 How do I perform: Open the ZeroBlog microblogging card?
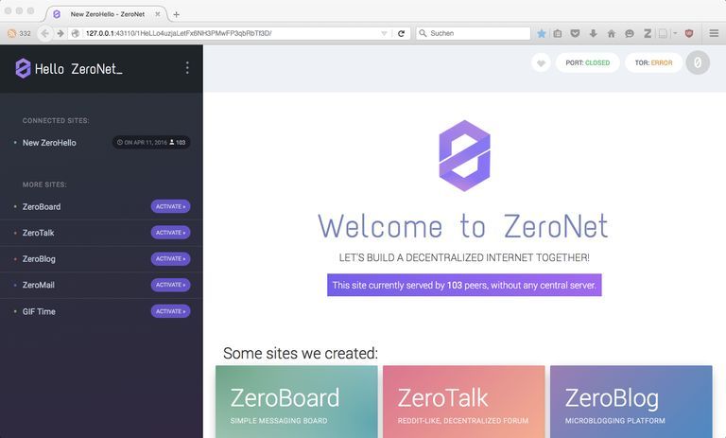click(x=631, y=402)
